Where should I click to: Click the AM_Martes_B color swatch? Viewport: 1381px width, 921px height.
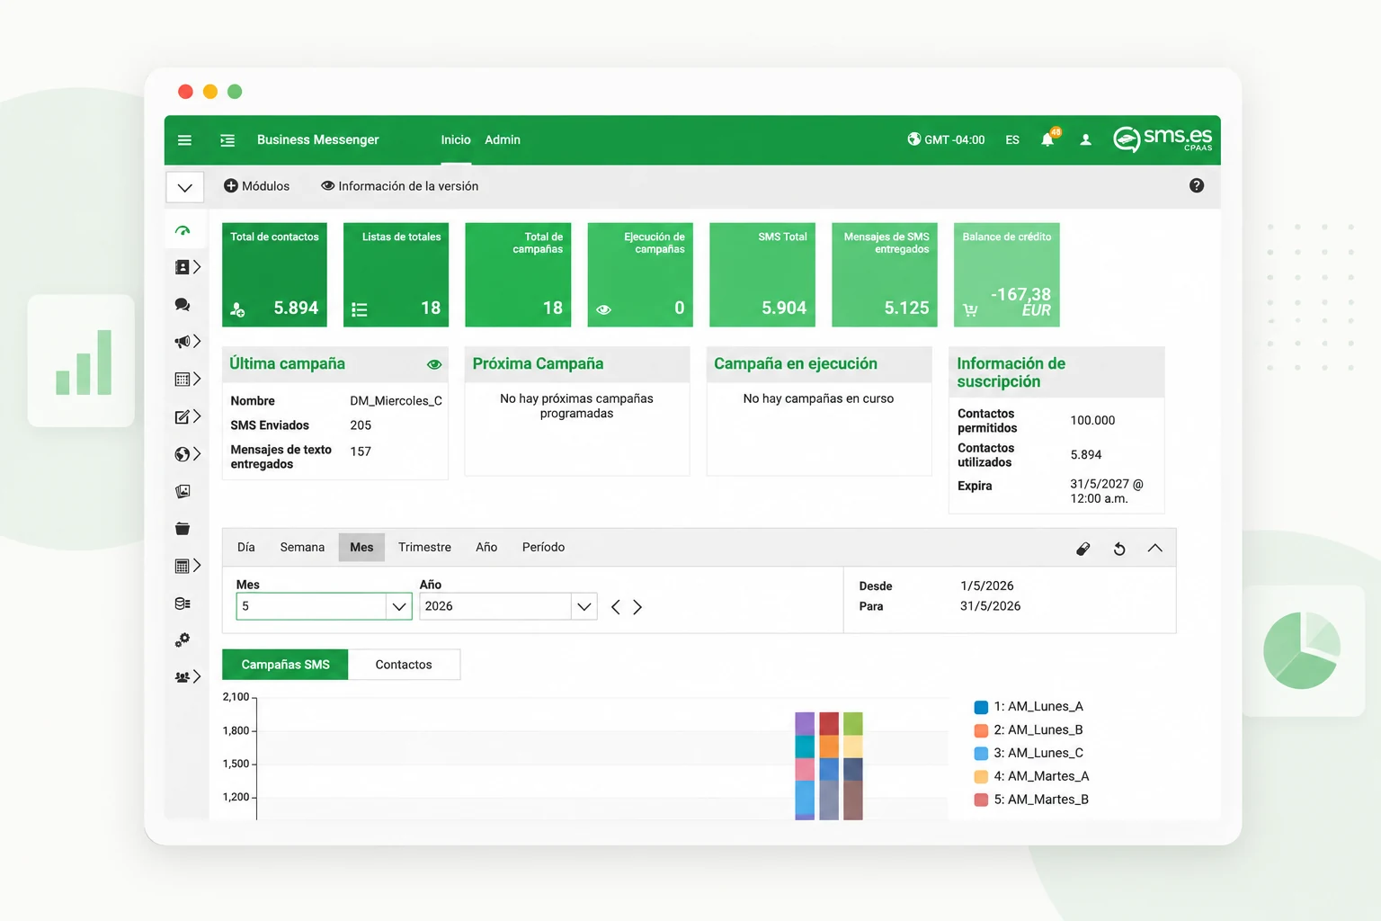[x=981, y=800]
